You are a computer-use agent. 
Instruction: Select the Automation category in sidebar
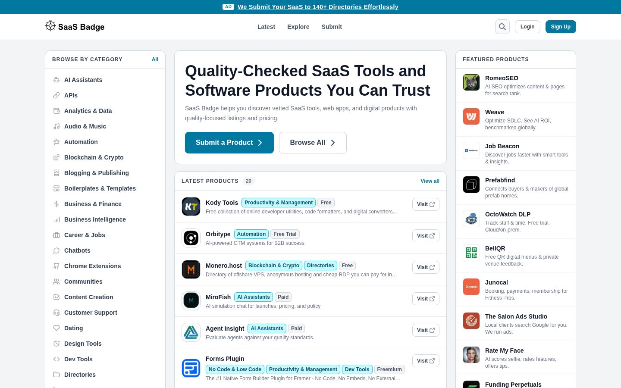click(105, 142)
